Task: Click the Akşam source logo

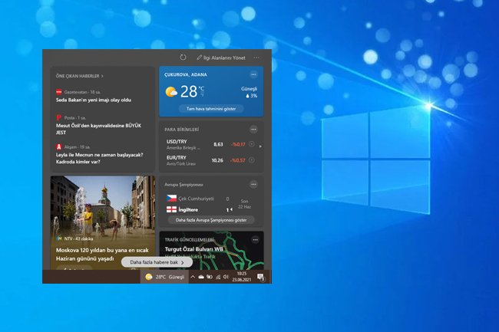Action: pos(59,146)
